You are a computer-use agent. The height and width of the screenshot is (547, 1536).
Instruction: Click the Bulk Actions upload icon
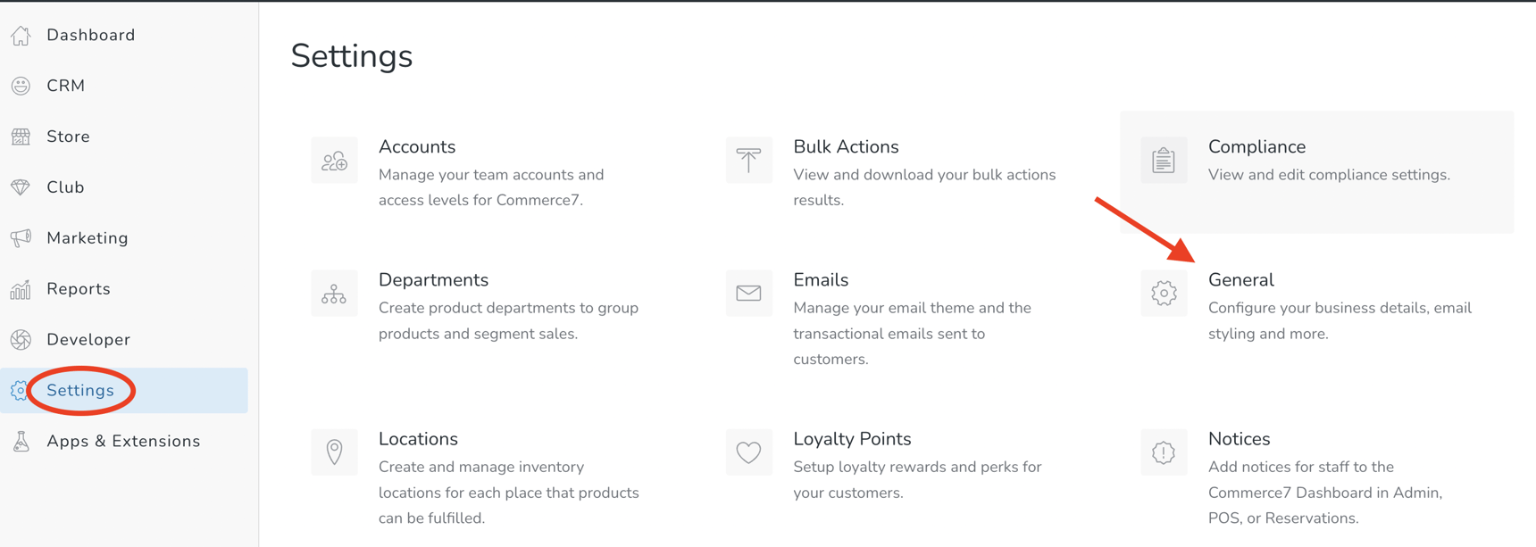pyautogui.click(x=748, y=161)
